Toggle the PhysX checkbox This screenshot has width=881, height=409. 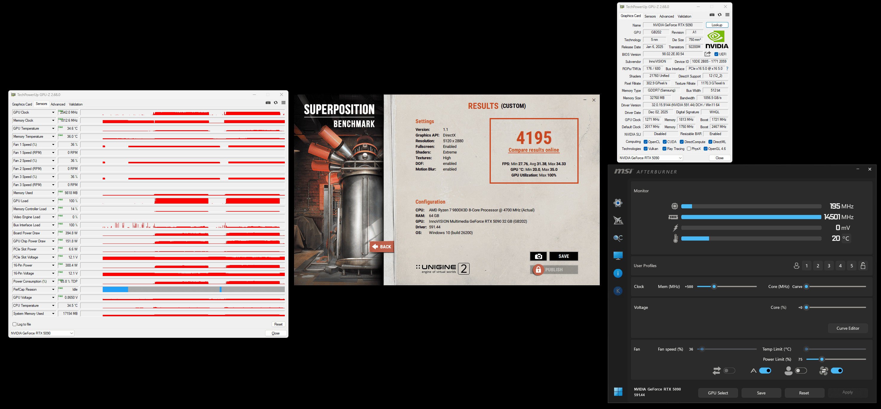coord(689,149)
